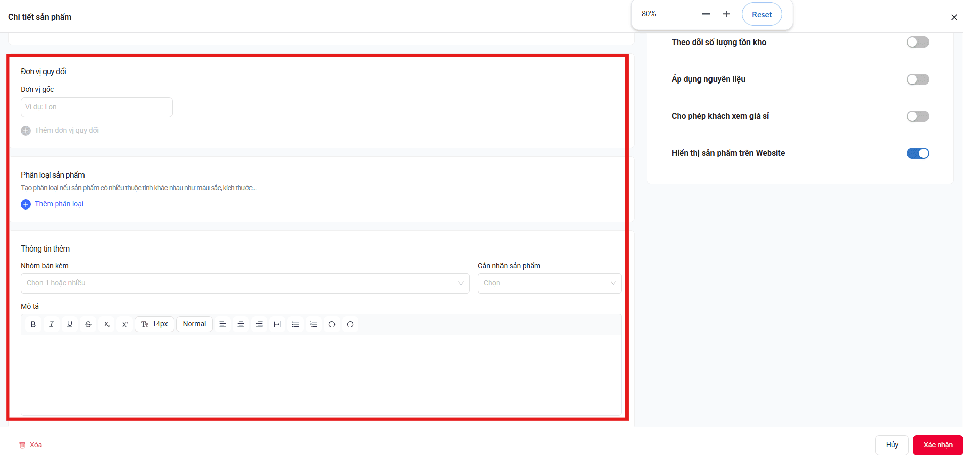Apply strikethrough formatting
Screen dimensions: 963x459
pos(88,324)
